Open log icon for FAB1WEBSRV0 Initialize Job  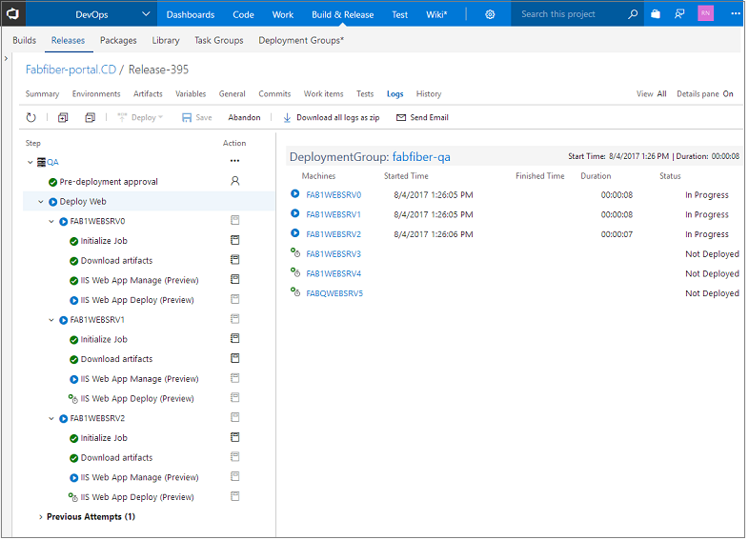click(x=234, y=241)
